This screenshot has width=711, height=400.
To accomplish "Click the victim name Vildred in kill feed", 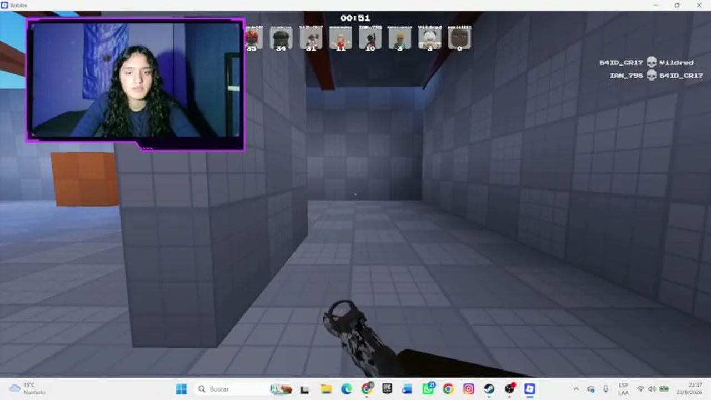I will (x=677, y=62).
